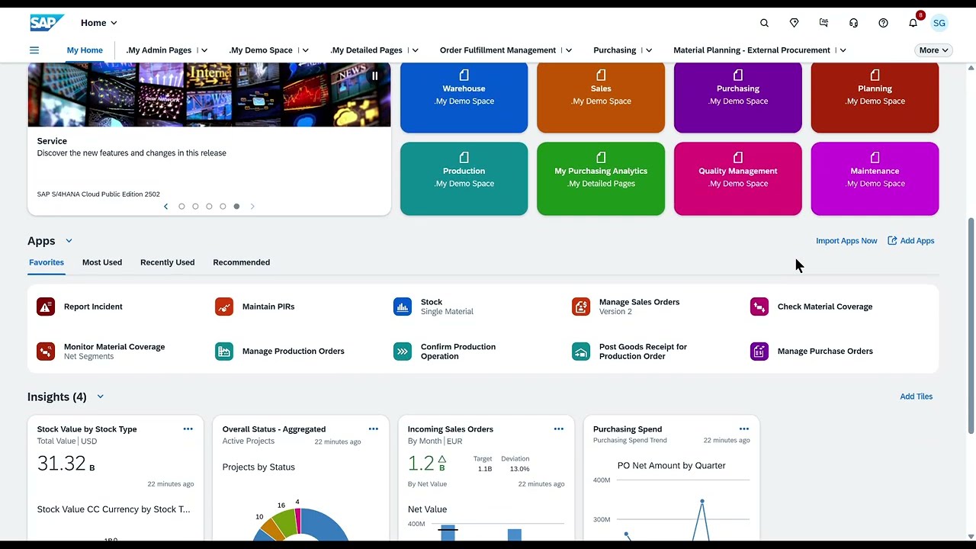Open the Report Incident app icon
This screenshot has width=976, height=549.
(x=46, y=307)
